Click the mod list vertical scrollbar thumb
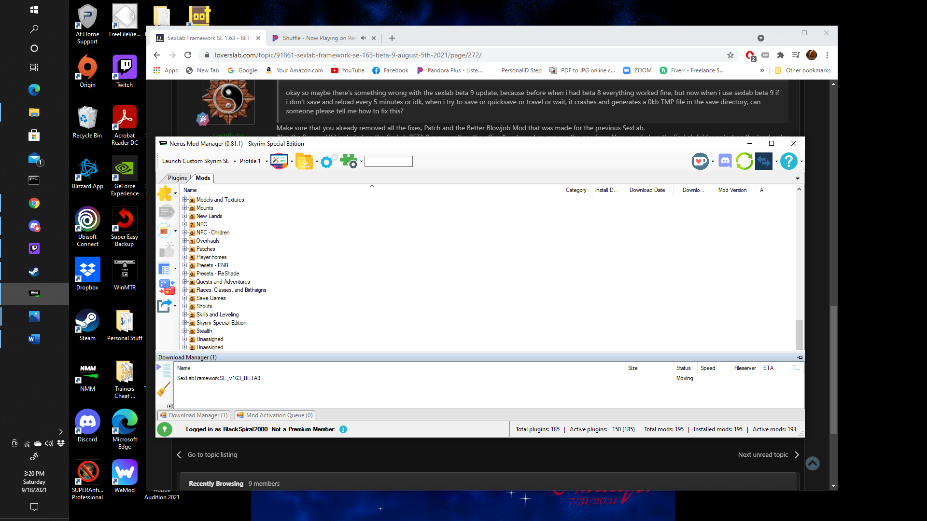This screenshot has height=521, width=927. tap(800, 334)
